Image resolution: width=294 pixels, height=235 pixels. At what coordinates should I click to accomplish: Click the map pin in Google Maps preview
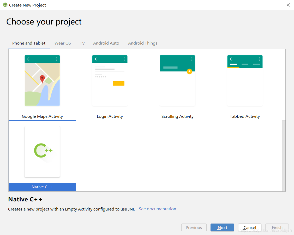(42, 78)
